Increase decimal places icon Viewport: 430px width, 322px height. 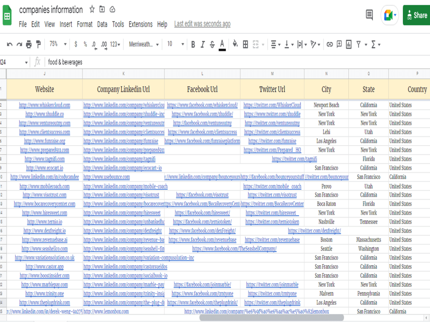click(104, 45)
